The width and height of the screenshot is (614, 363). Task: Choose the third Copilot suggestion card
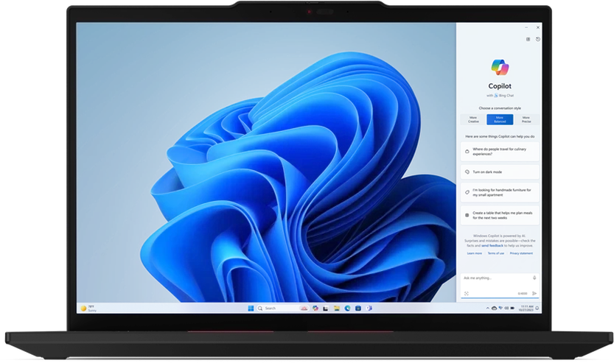(x=500, y=192)
